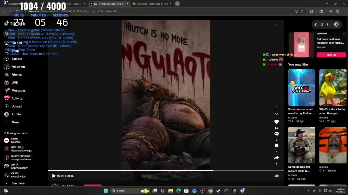Switch to the 'Journeygz - Watch clips on Kick' tab
This screenshot has height=195, width=348.
(152, 4)
